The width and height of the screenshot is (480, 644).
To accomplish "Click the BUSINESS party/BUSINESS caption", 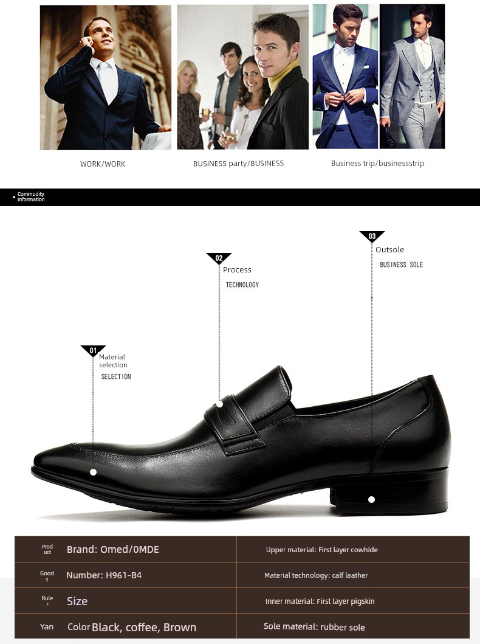I will pyautogui.click(x=238, y=164).
